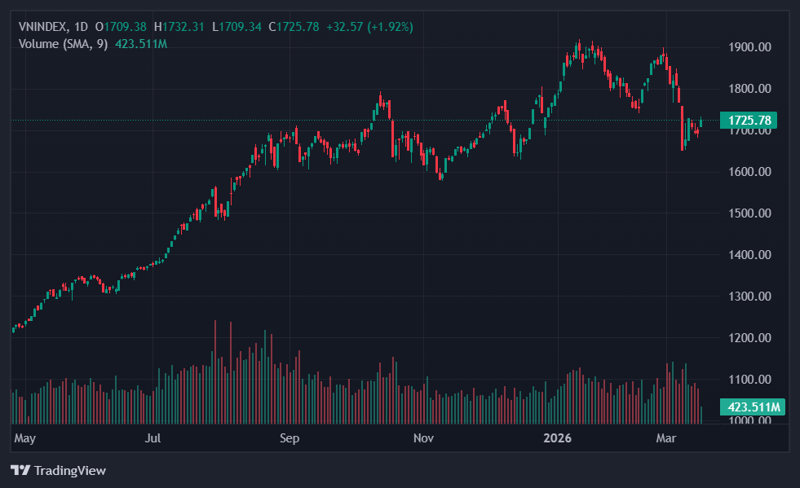Click the indicator's 423.511M value in legend
The height and width of the screenshot is (488, 800).
(141, 43)
